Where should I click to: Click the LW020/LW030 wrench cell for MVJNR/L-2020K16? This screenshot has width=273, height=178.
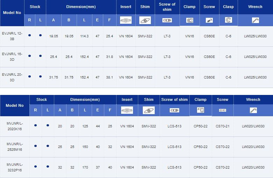[x=253, y=126]
